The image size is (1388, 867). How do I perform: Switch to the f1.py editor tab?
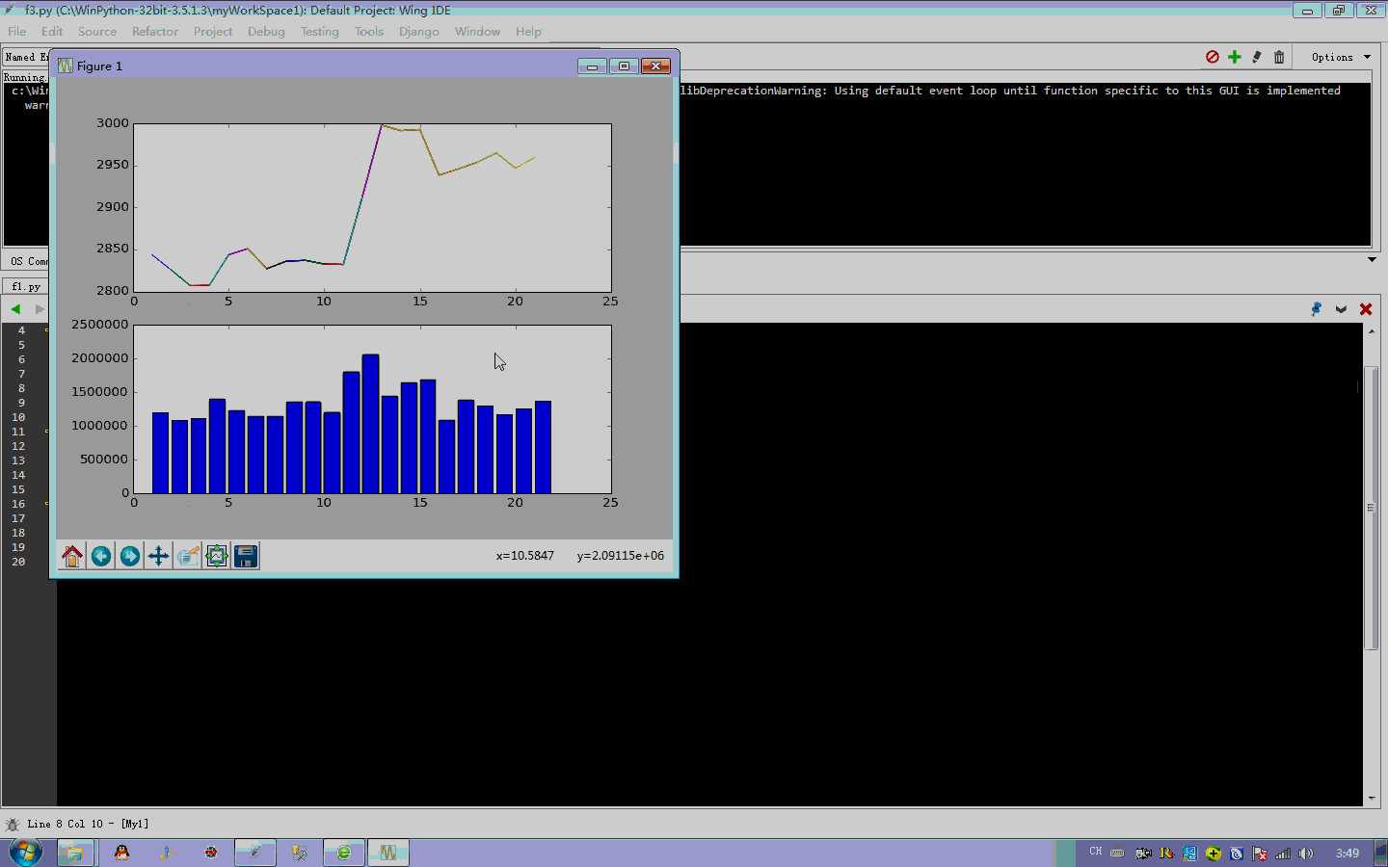click(26, 286)
